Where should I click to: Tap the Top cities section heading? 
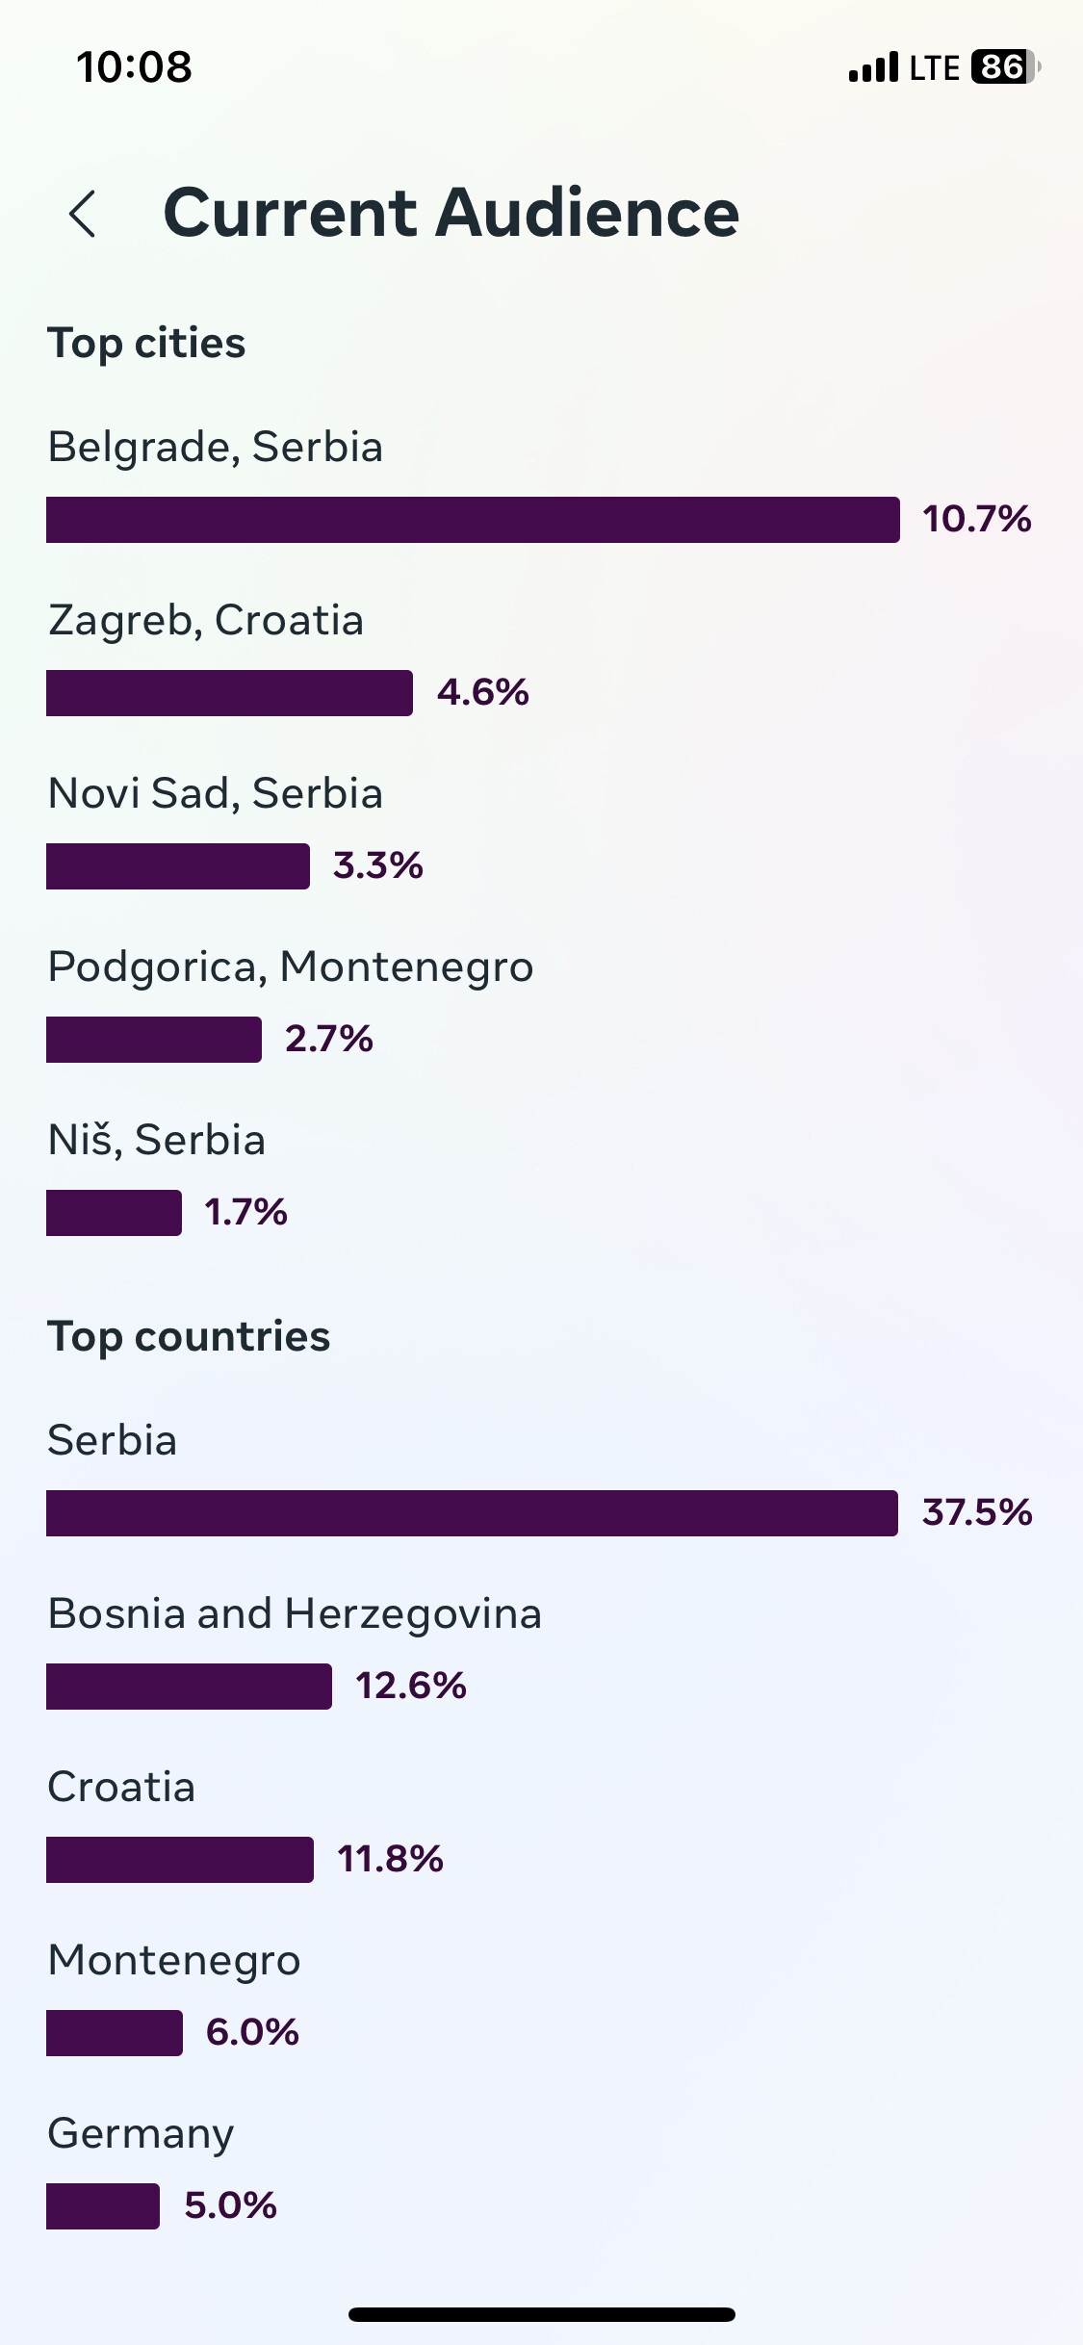point(146,344)
